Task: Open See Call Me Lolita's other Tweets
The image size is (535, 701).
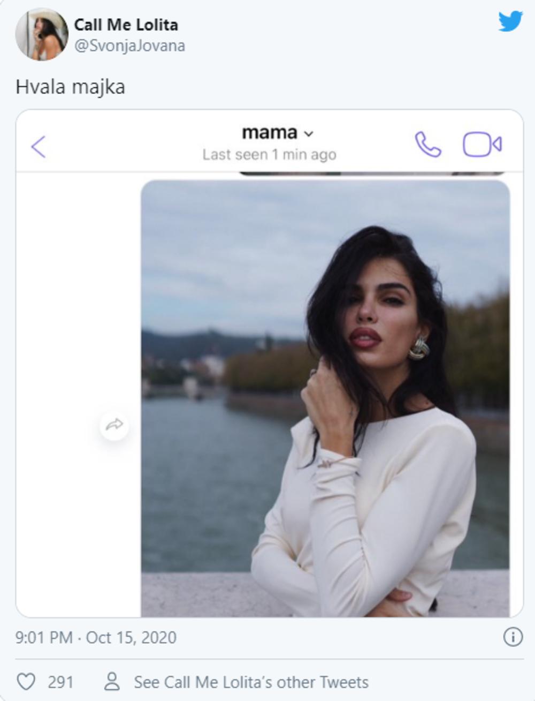Action: pyautogui.click(x=251, y=682)
